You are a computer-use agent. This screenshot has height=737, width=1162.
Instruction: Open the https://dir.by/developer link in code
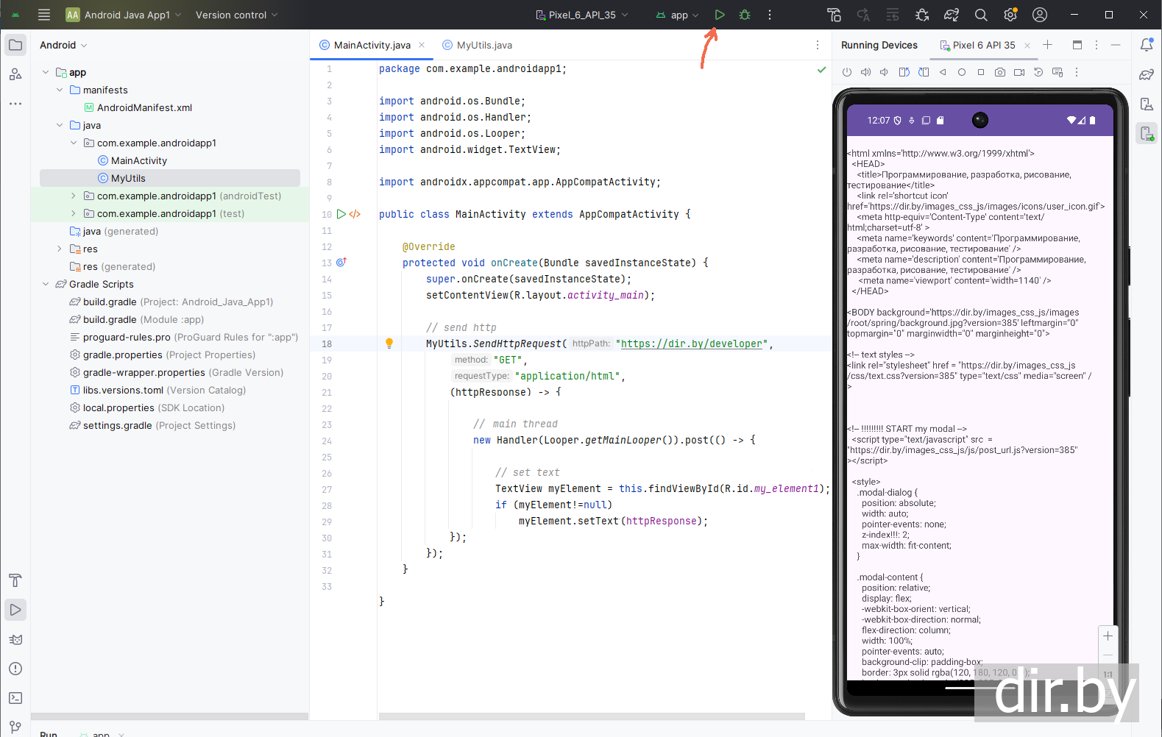(x=691, y=343)
